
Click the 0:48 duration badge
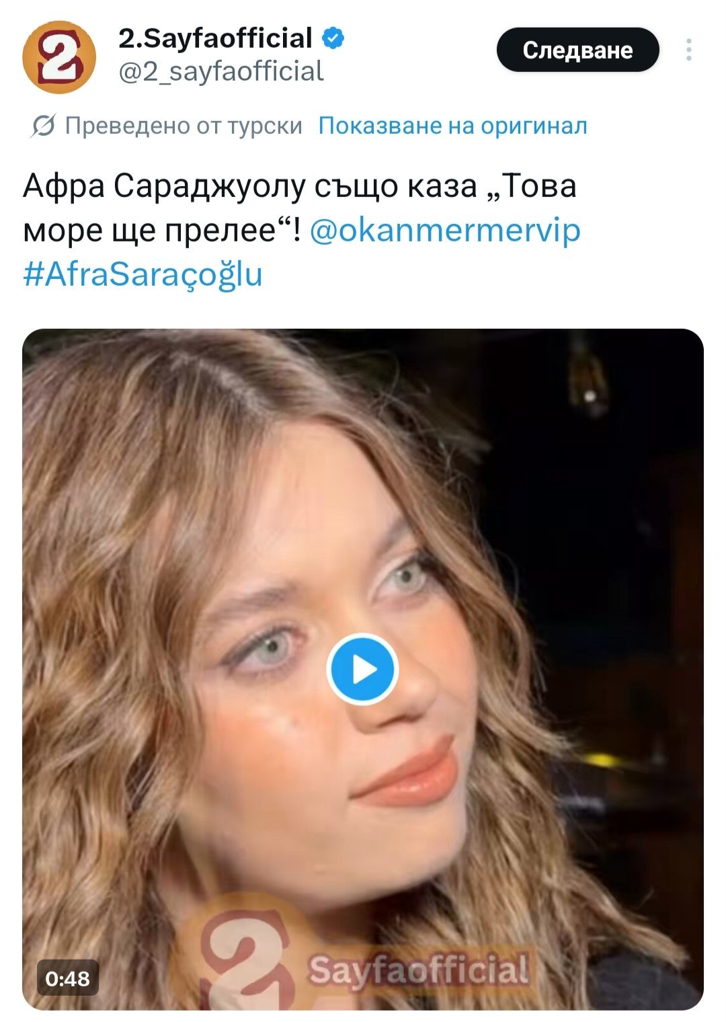click(x=67, y=978)
